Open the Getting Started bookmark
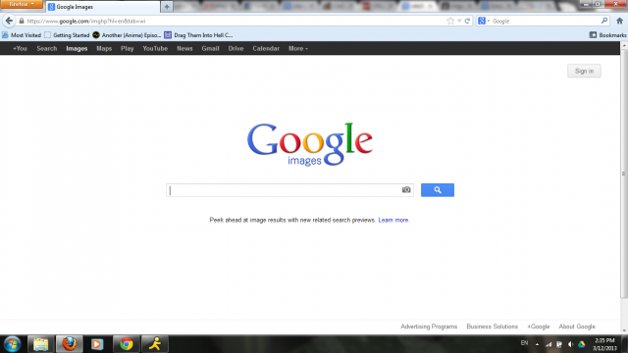 67,35
